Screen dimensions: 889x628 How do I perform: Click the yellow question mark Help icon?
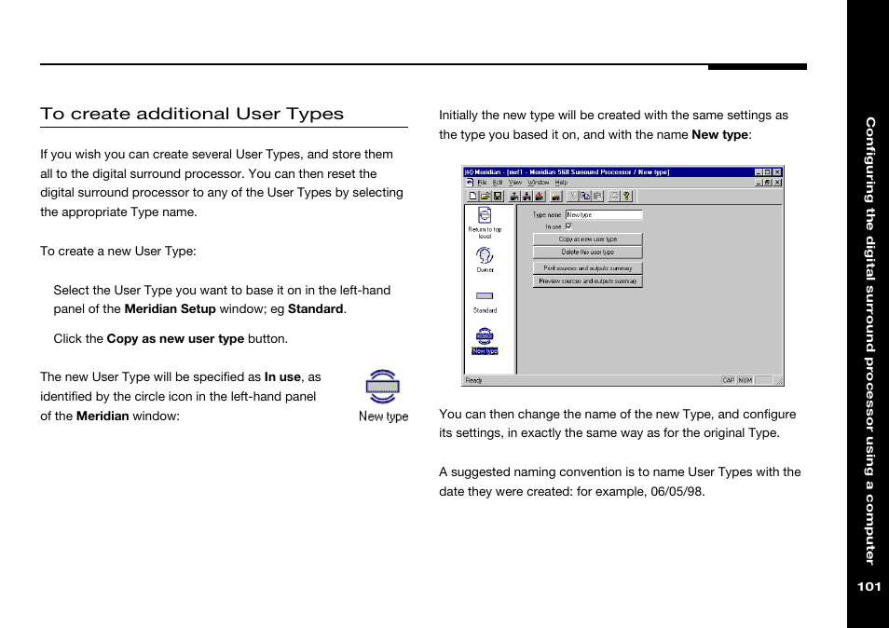click(x=626, y=196)
